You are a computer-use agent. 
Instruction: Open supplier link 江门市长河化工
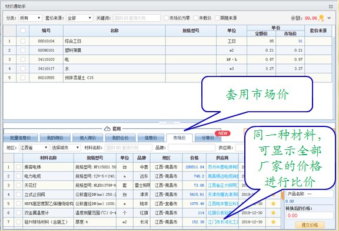coord(223,222)
